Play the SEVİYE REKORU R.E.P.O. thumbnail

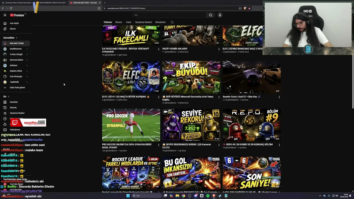pyautogui.click(x=191, y=125)
